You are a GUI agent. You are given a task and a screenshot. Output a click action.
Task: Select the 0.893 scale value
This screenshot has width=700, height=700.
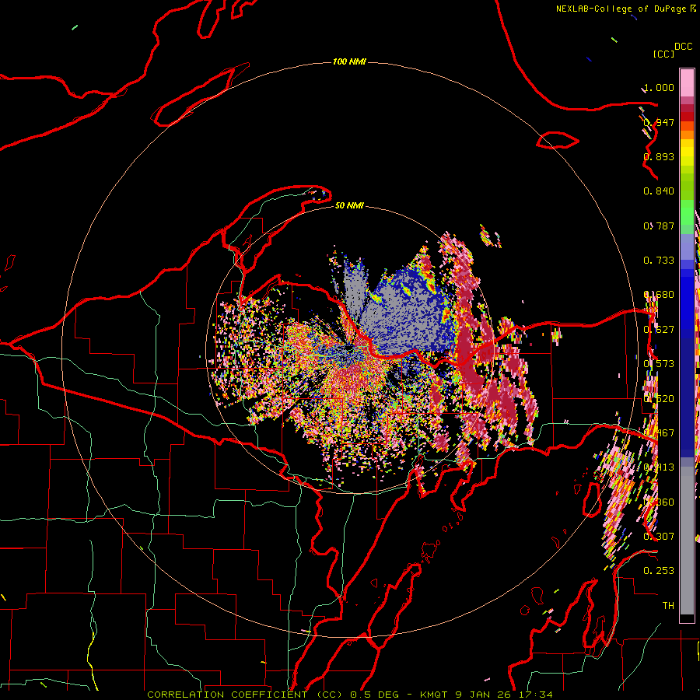point(659,156)
